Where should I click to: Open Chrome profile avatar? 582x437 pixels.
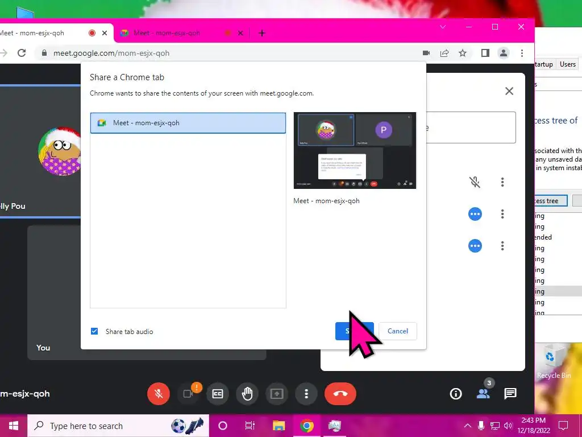pos(504,53)
